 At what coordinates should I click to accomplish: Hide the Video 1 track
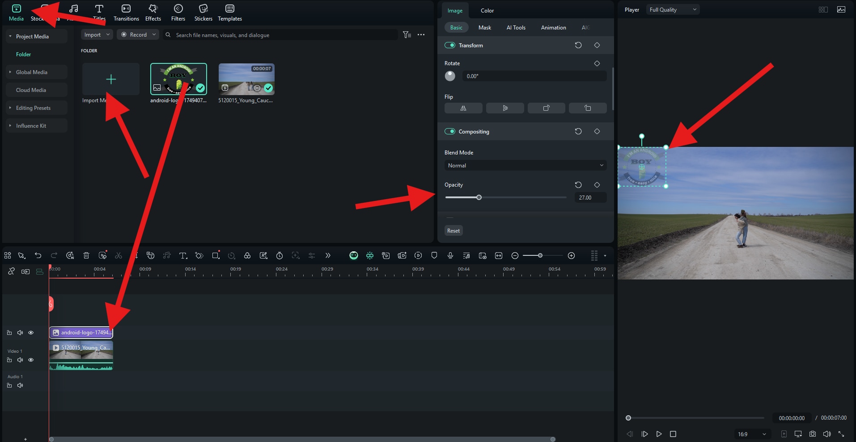tap(31, 360)
